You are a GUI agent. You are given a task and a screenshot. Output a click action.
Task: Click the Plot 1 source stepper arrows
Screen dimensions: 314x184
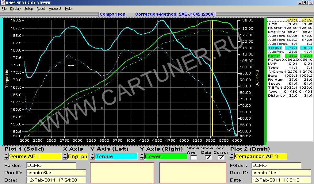(6, 156)
